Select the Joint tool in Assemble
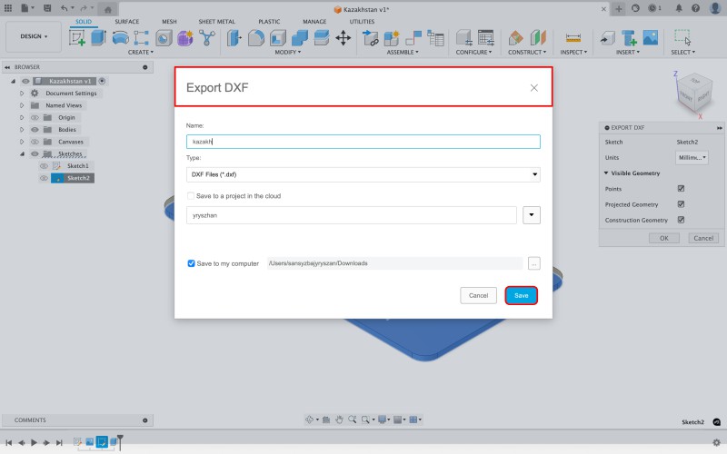This screenshot has height=454, width=727. 413,38
